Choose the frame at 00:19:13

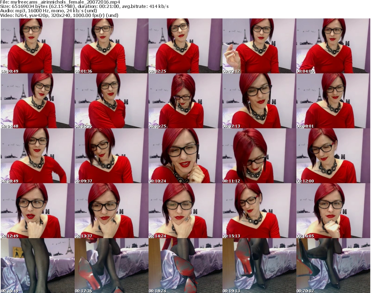tap(259, 266)
